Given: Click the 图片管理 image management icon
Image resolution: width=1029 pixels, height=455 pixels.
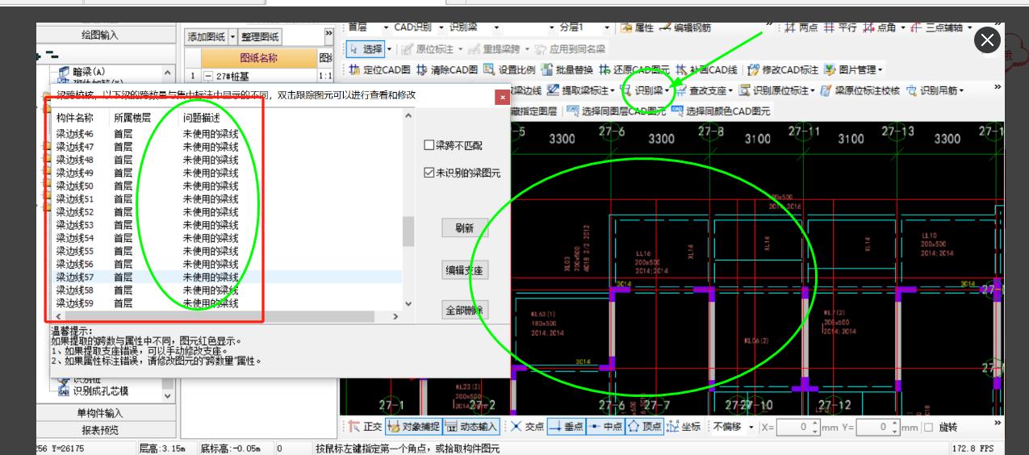Looking at the screenshot, I should pos(830,70).
